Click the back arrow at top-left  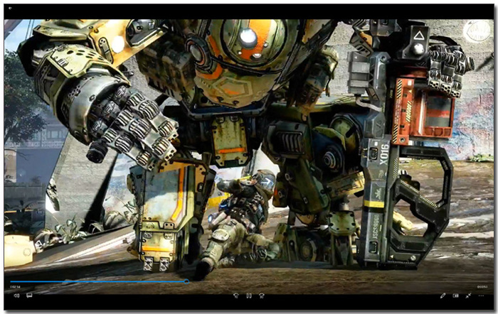click(10, 8)
